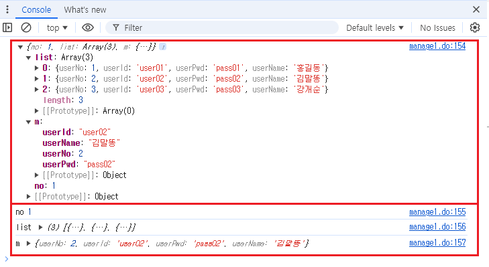489x267 pixels.
Task: Expand array item 0 with user01
Action: pos(36,68)
